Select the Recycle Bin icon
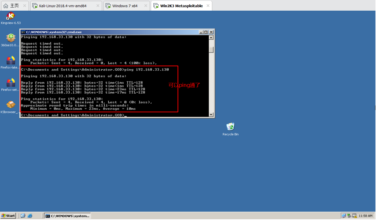The height and width of the screenshot is (221, 376). [230, 127]
